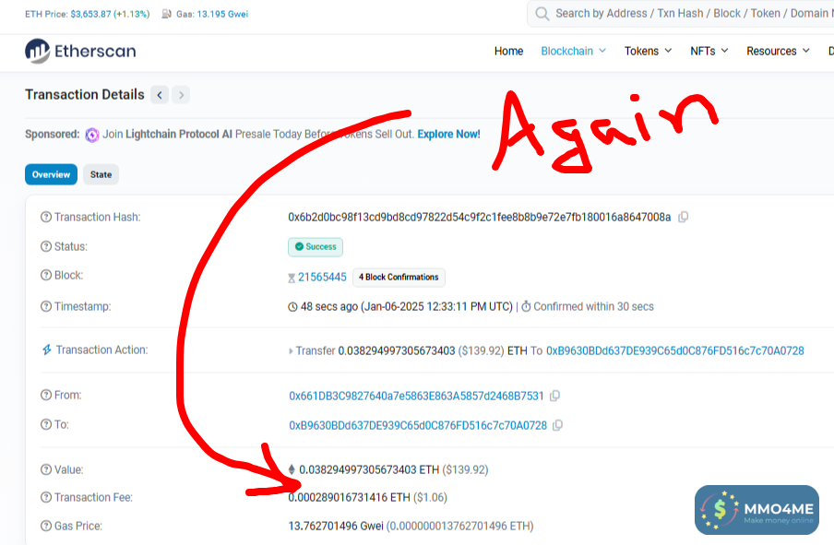834x545 pixels.
Task: Click Transaction Fee help icon
Action: click(46, 498)
